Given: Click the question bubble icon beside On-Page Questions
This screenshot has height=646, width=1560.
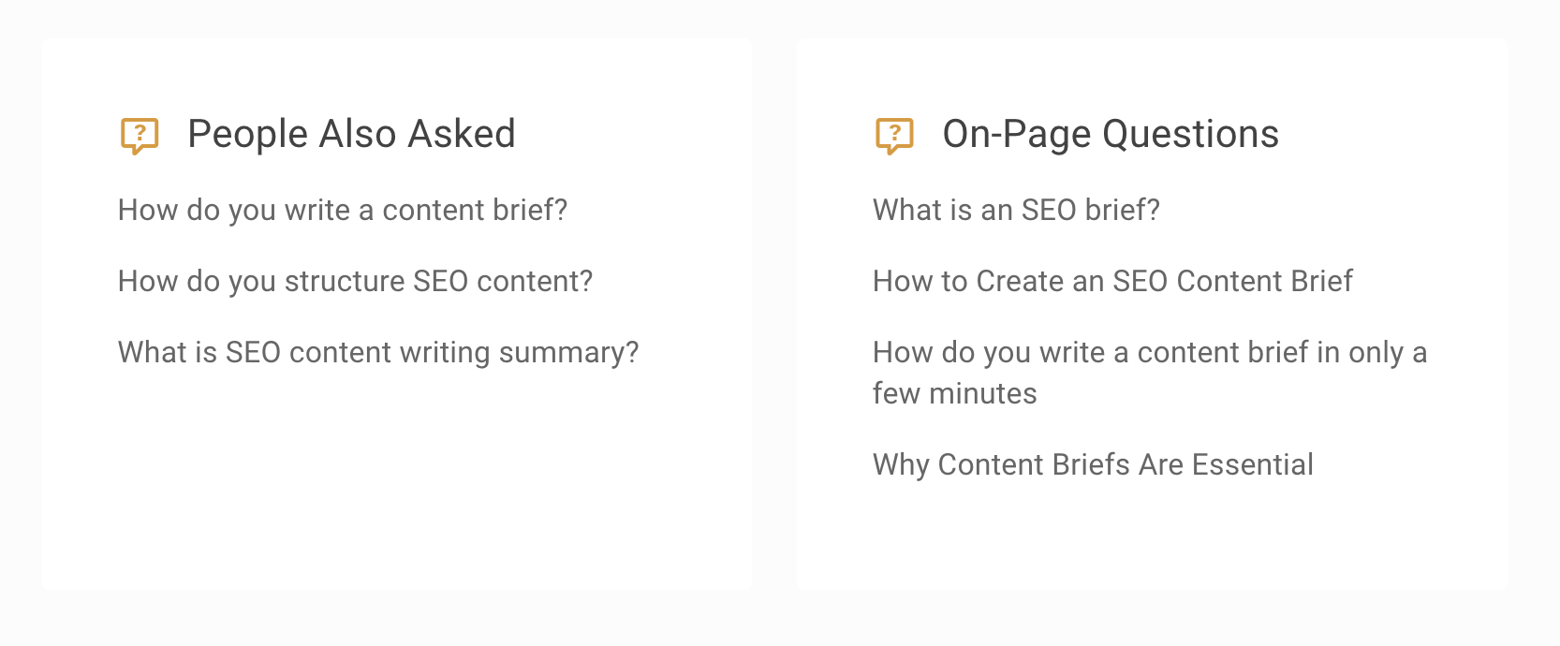Looking at the screenshot, I should pos(892,135).
